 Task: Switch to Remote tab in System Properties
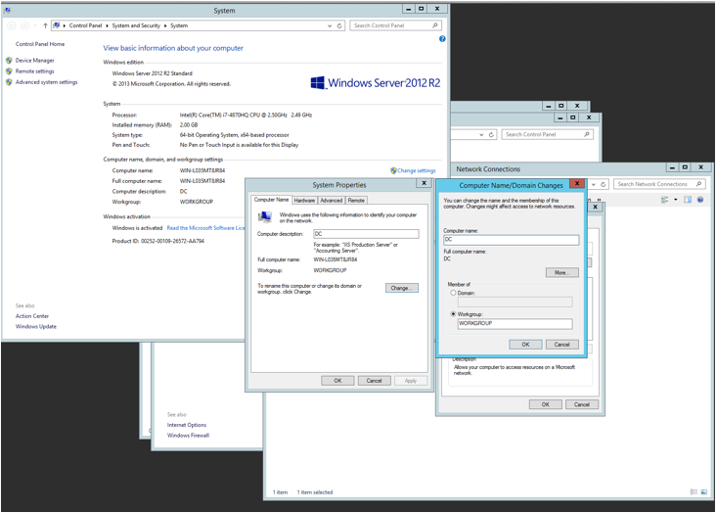(x=356, y=201)
